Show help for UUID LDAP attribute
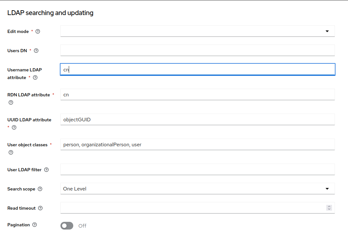Viewport: 348px width, 234px height. coord(14,127)
